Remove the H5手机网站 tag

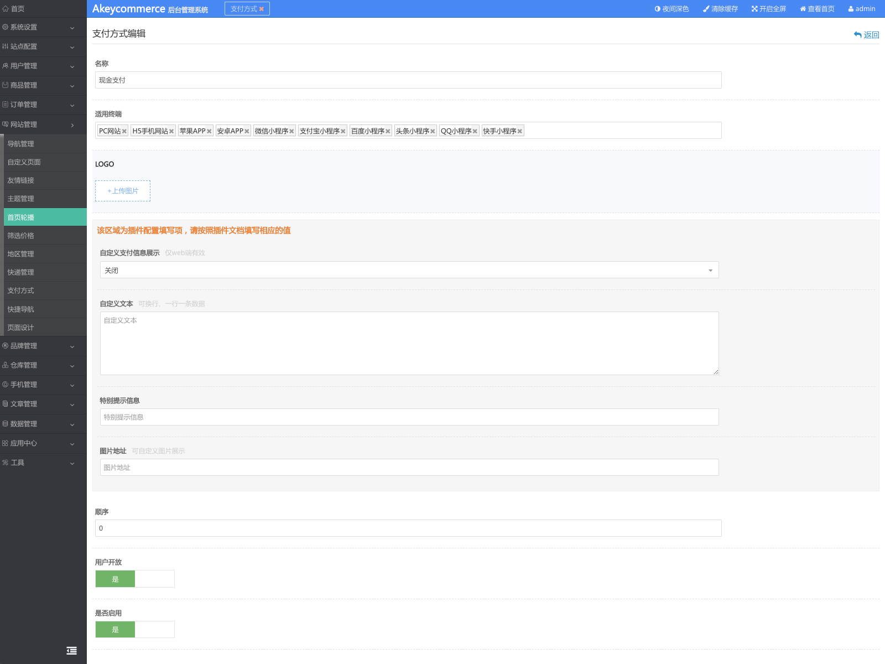[x=171, y=131]
